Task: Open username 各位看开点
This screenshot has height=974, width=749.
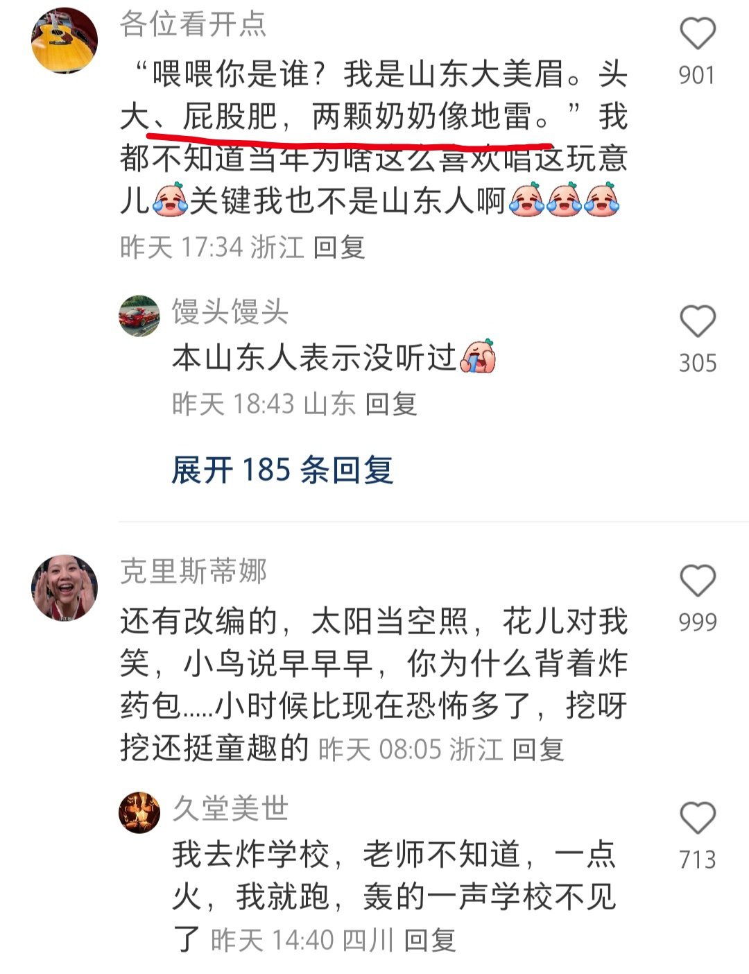Action: [193, 24]
